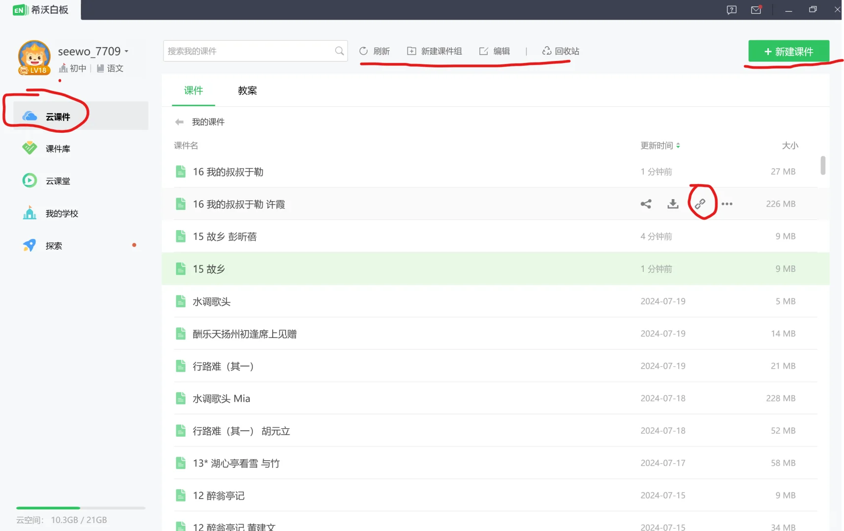
Task: Click file icon of 酬乐天扬州初逢席上见赠
Action: [x=181, y=334]
